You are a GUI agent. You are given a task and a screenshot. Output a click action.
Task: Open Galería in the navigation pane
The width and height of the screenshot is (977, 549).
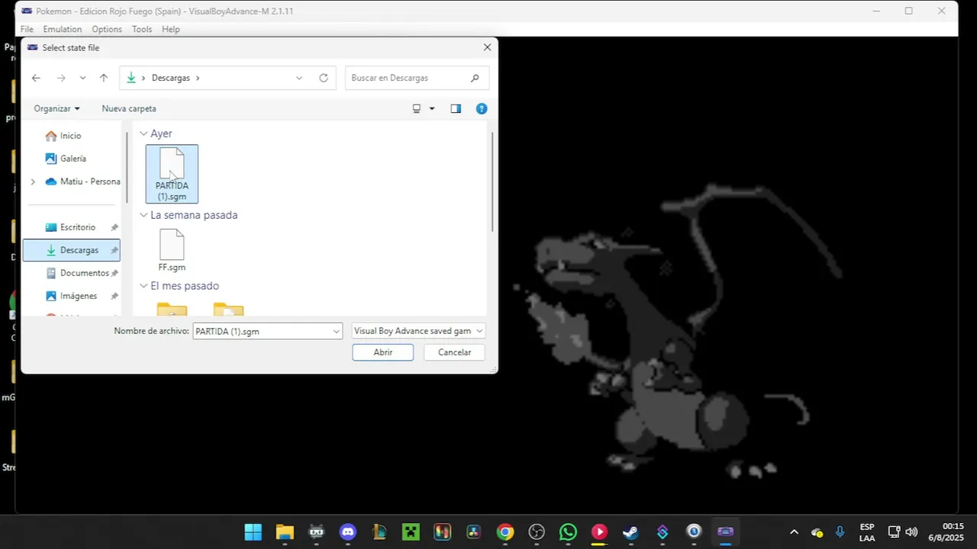pos(73,159)
